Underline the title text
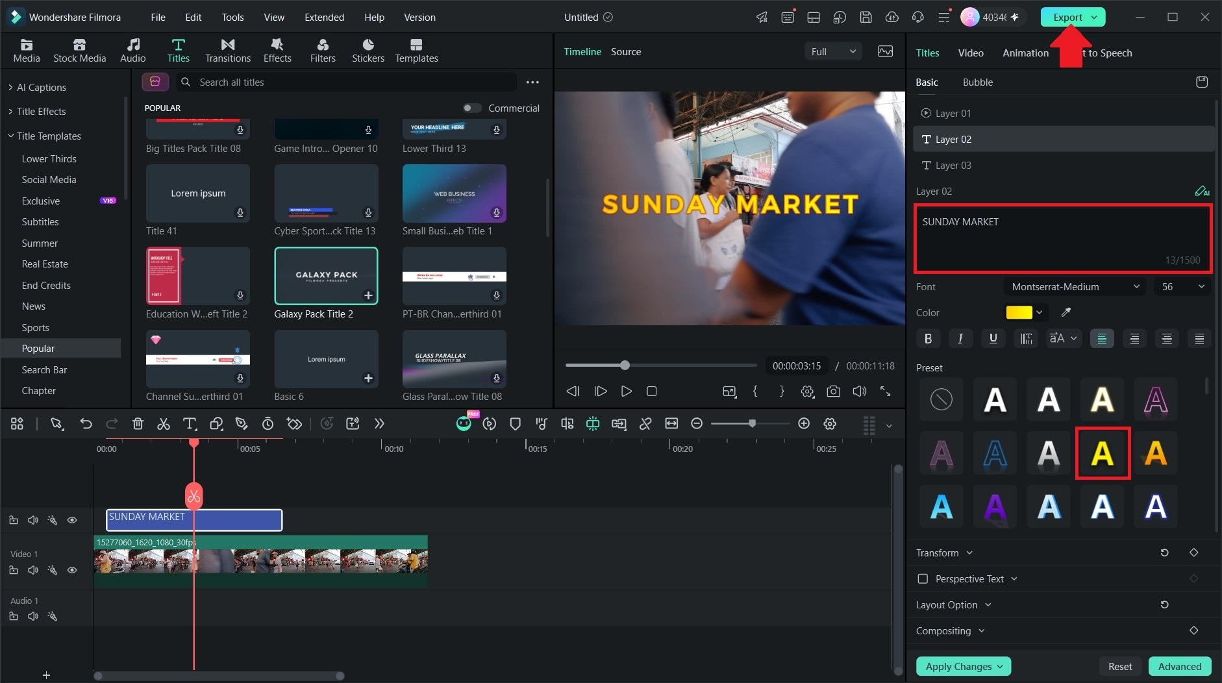This screenshot has width=1222, height=683. click(993, 338)
